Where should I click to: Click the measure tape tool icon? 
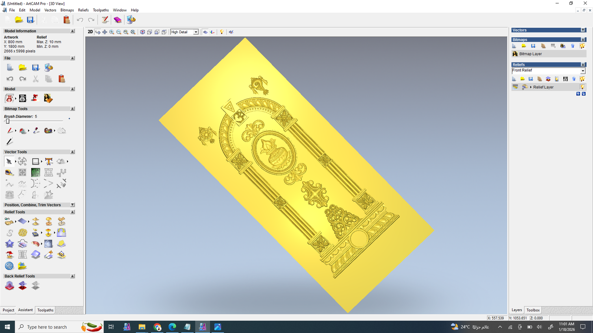point(9,172)
